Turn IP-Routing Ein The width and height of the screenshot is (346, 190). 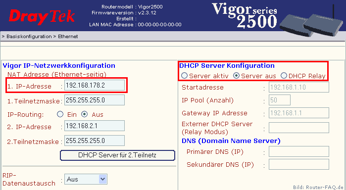point(60,114)
